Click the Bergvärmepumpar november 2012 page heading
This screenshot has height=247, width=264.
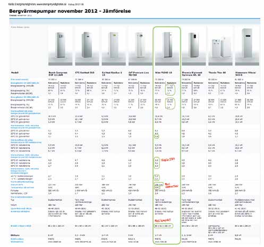(x=70, y=11)
